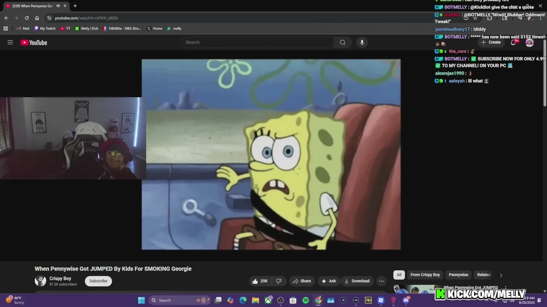
Task: Click chat username aaleyah
Action: [x=456, y=81]
